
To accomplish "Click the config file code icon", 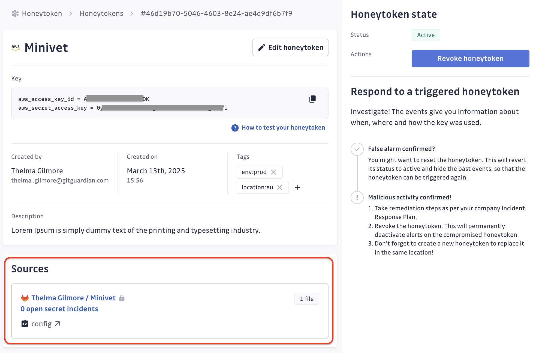I will point(25,324).
